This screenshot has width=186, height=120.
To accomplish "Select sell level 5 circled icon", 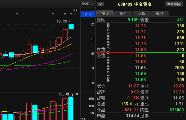I will pos(108,26).
